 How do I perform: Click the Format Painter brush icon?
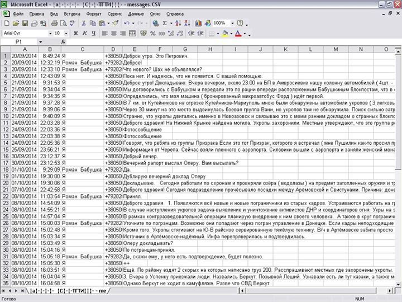point(115,23)
